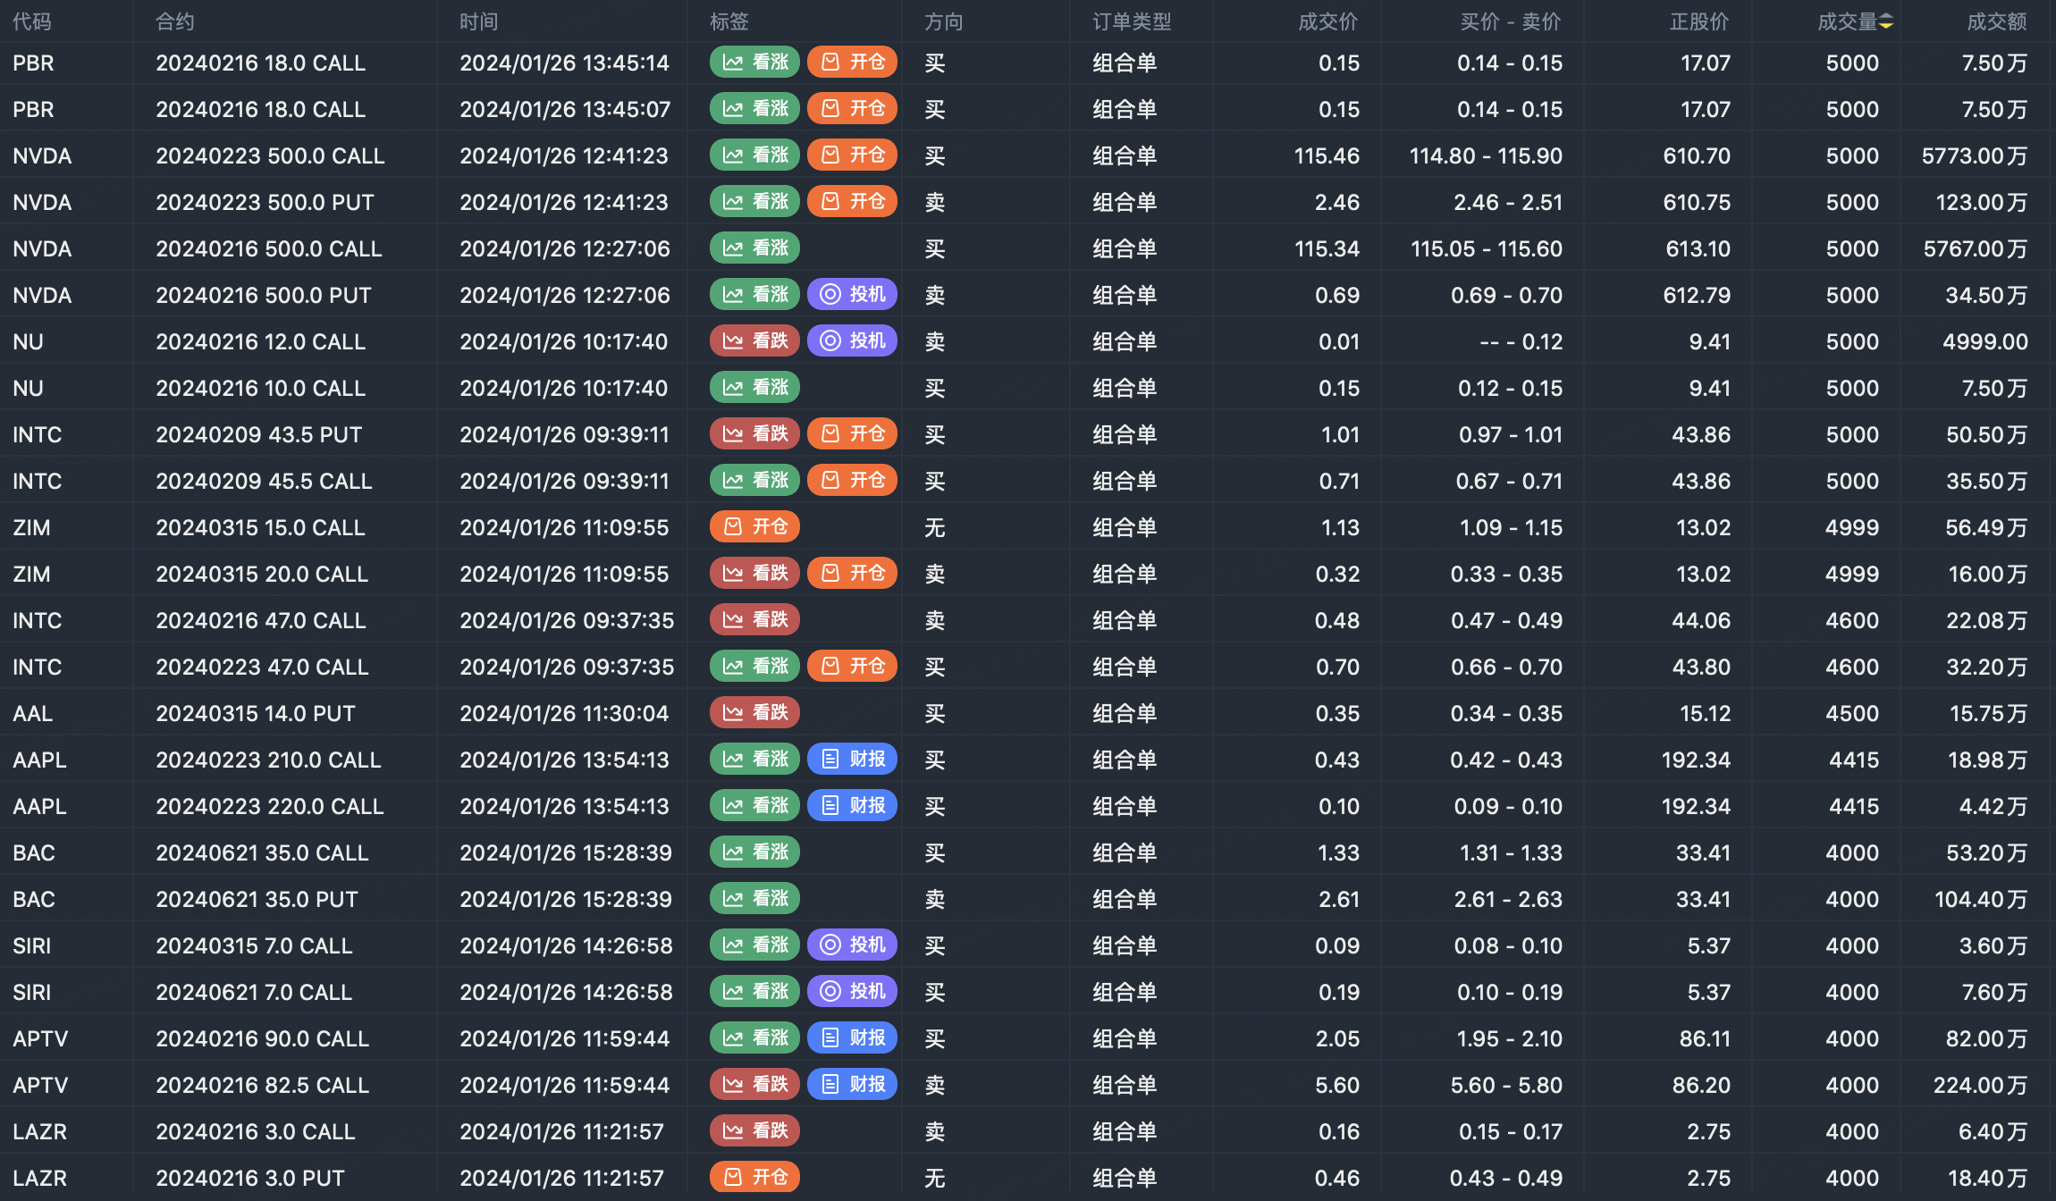Click the 合约 column header
Viewport: 2056px width, 1201px height.
(x=175, y=21)
